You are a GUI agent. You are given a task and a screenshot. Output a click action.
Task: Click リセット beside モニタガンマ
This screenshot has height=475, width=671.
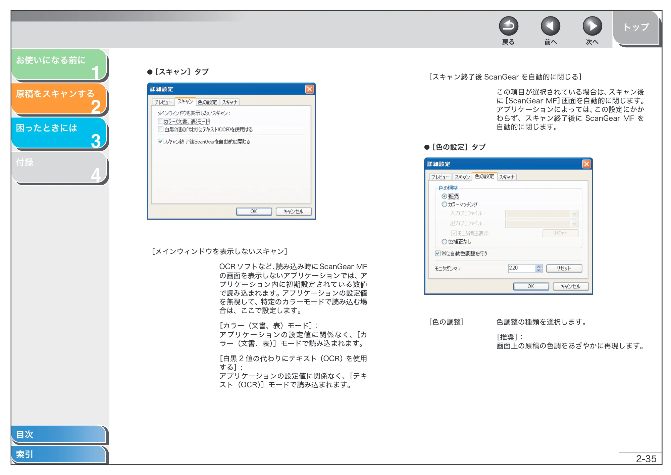(x=564, y=268)
